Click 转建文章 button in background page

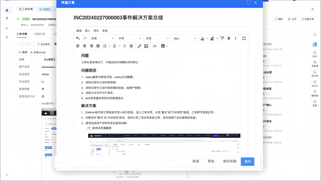pos(308,19)
